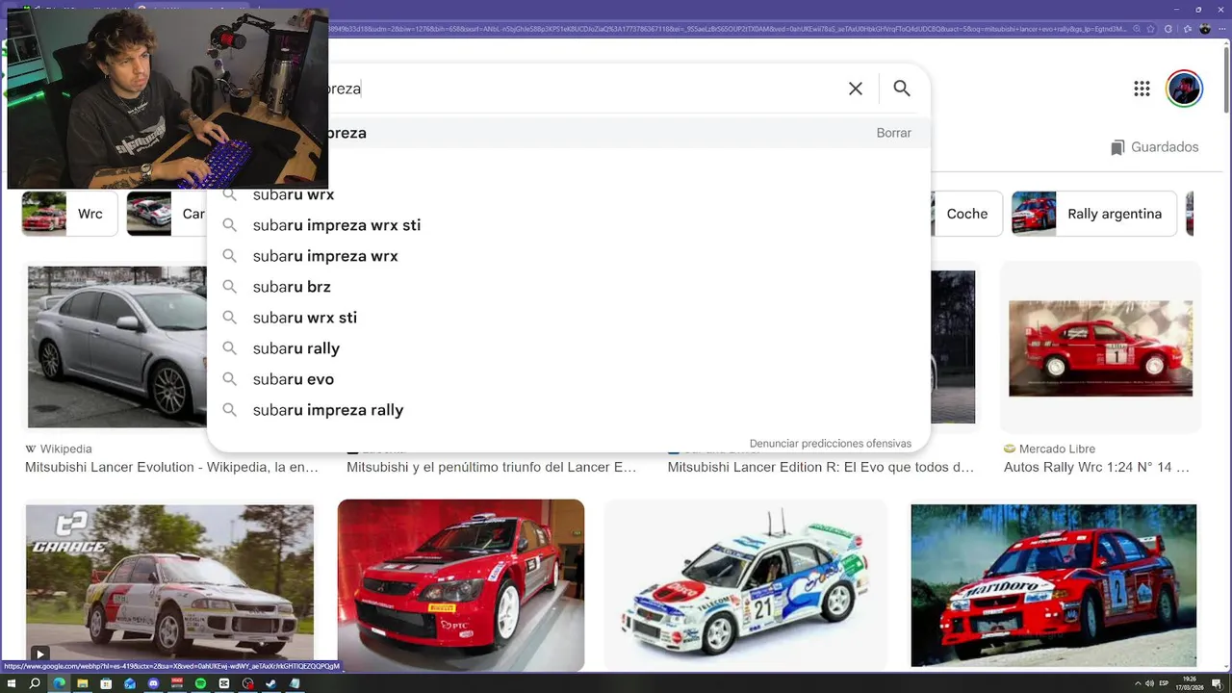The width and height of the screenshot is (1232, 693).
Task: Click the browser zoom magnifier icon in address bar
Action: (1137, 29)
